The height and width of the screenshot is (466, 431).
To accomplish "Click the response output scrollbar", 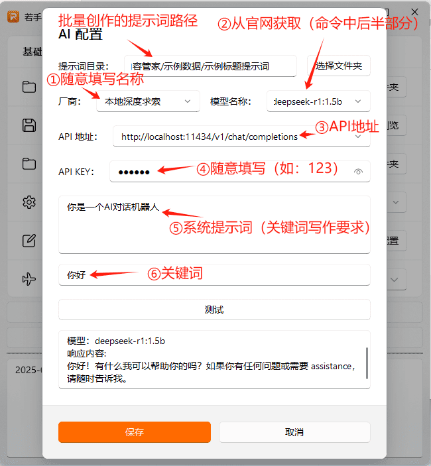I will (367, 360).
